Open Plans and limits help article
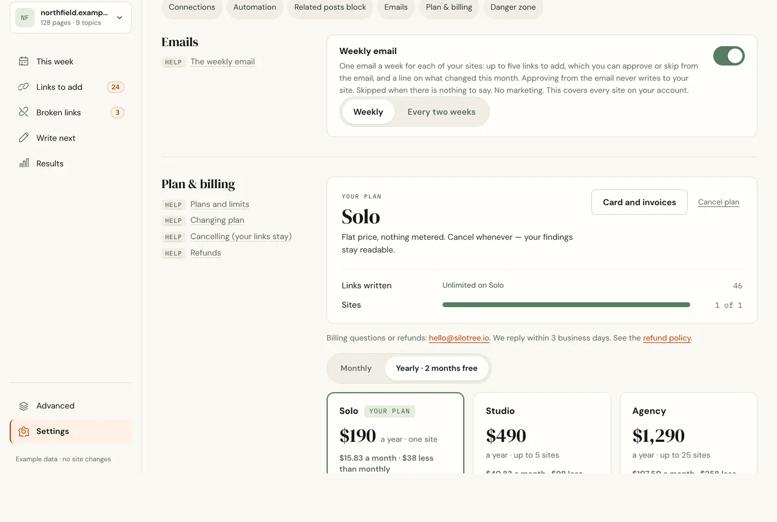The height and width of the screenshot is (522, 777). 220,205
